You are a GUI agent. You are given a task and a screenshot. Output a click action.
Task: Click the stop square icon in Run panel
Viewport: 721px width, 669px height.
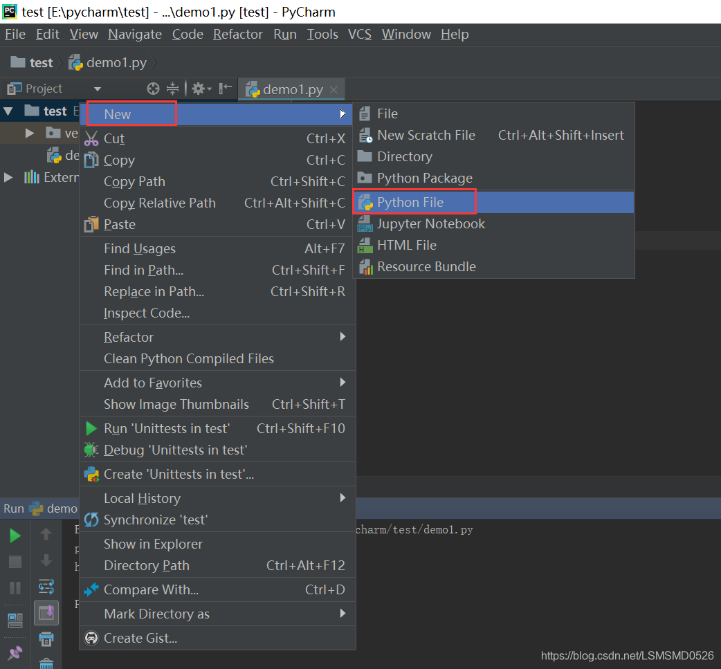pyautogui.click(x=15, y=561)
